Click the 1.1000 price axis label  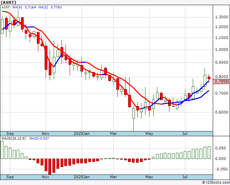pyautogui.click(x=222, y=38)
